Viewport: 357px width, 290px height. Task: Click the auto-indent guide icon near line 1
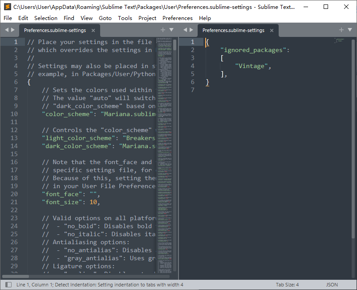(339, 40)
